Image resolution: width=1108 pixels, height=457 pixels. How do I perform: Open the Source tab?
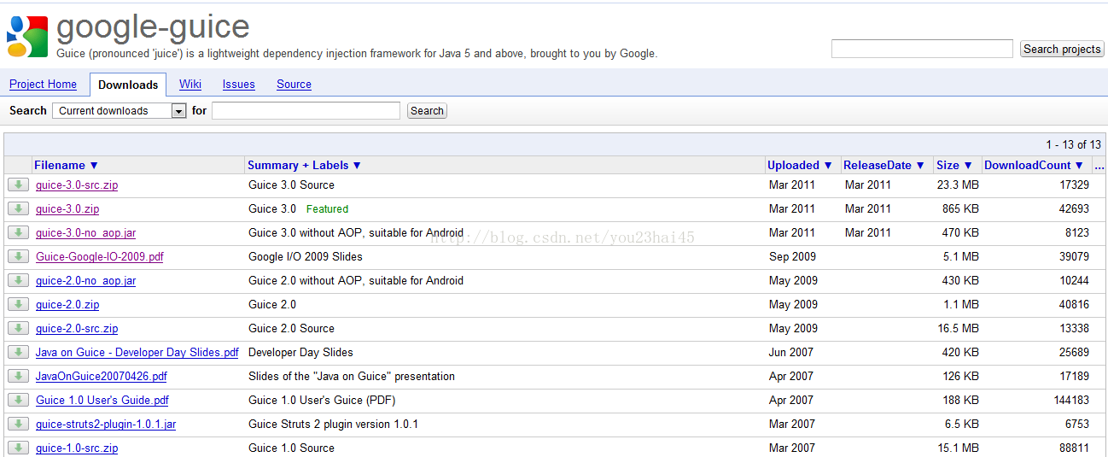(294, 85)
